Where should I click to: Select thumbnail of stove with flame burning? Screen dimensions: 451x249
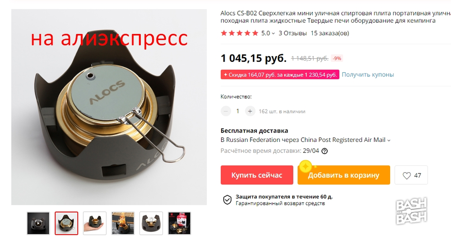123,223
